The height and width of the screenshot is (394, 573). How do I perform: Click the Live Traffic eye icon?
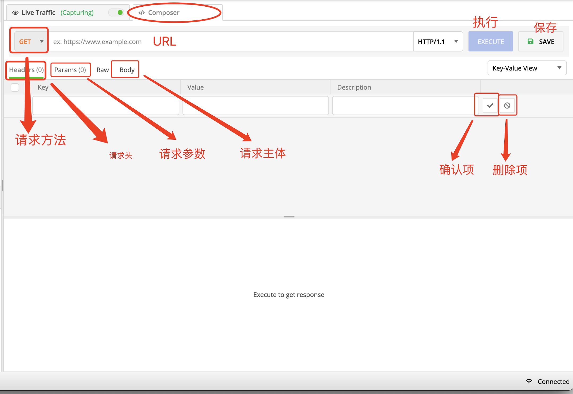(15, 13)
